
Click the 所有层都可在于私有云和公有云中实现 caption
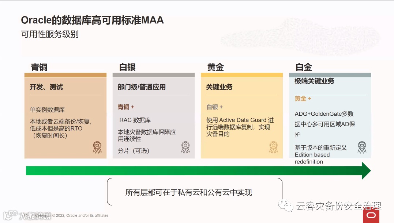pyautogui.click(x=189, y=192)
